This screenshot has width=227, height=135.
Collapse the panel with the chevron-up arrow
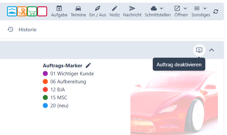click(212, 50)
